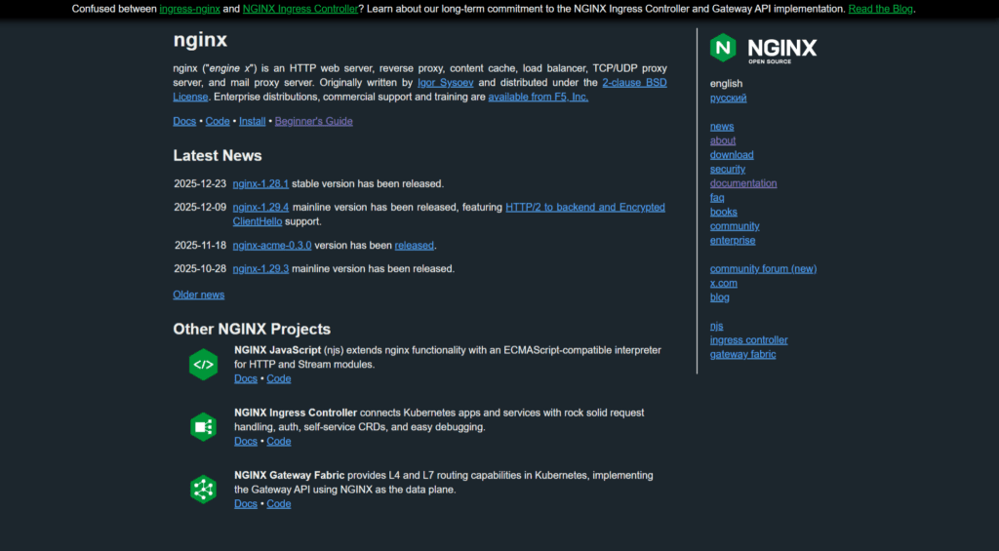
Task: Visit community forum (new) link
Action: [x=763, y=269]
